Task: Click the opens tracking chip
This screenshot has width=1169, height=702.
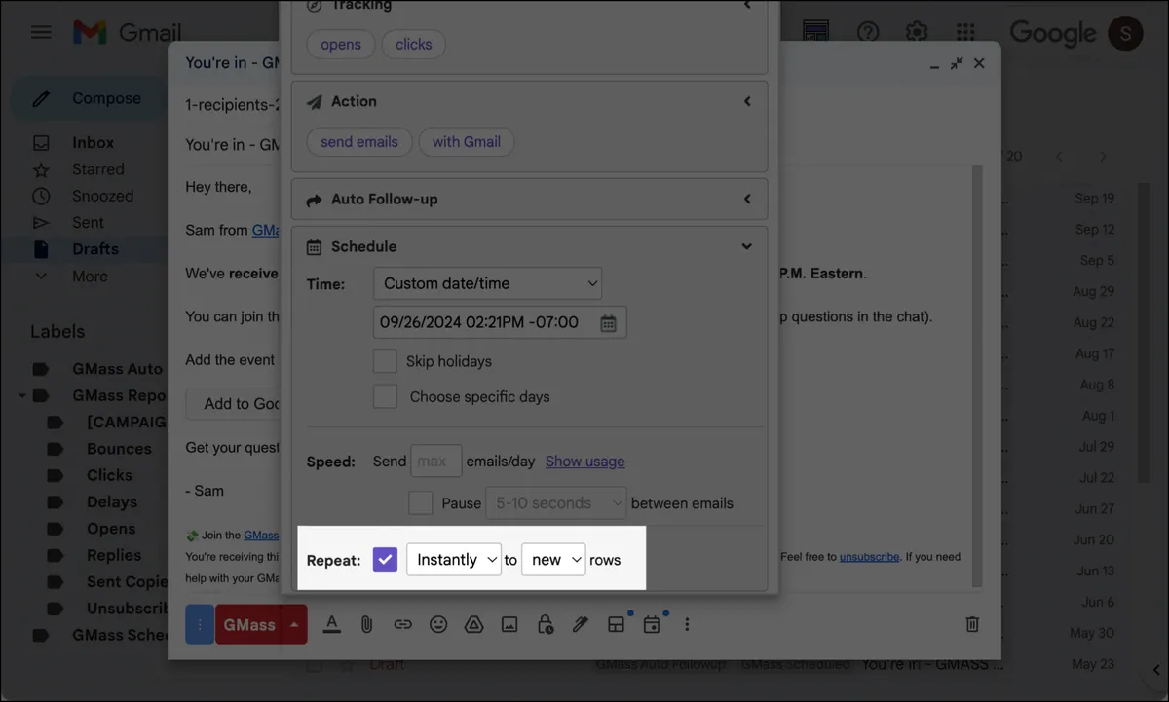Action: (x=341, y=45)
